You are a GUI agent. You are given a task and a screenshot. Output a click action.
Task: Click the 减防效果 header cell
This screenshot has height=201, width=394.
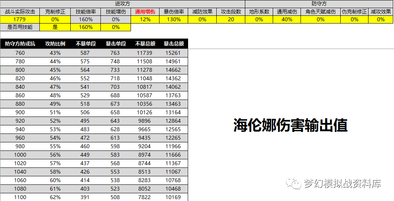click(202, 12)
